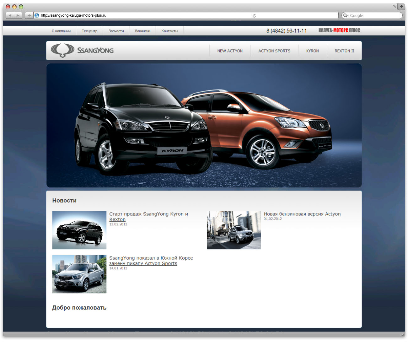Click the main Kyron and Actyon banner image

tap(204, 125)
